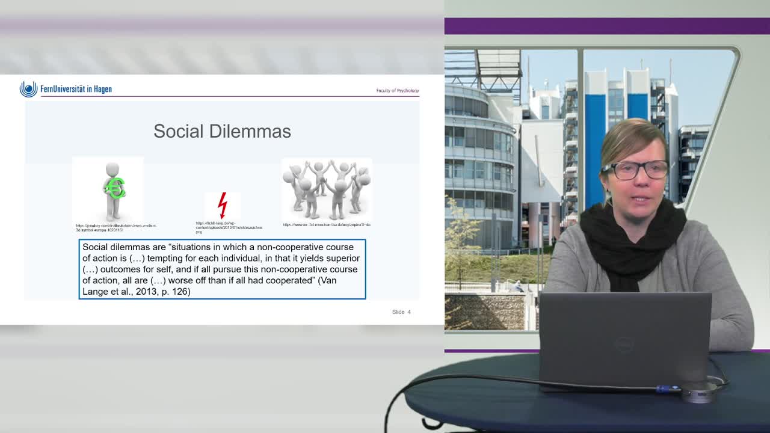Click the "FernUniversität in Hagen" name text
770x433 pixels.
(76, 89)
